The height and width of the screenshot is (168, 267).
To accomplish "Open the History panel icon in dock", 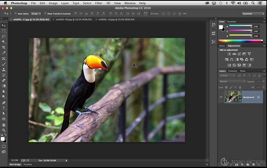I will click(x=214, y=24).
